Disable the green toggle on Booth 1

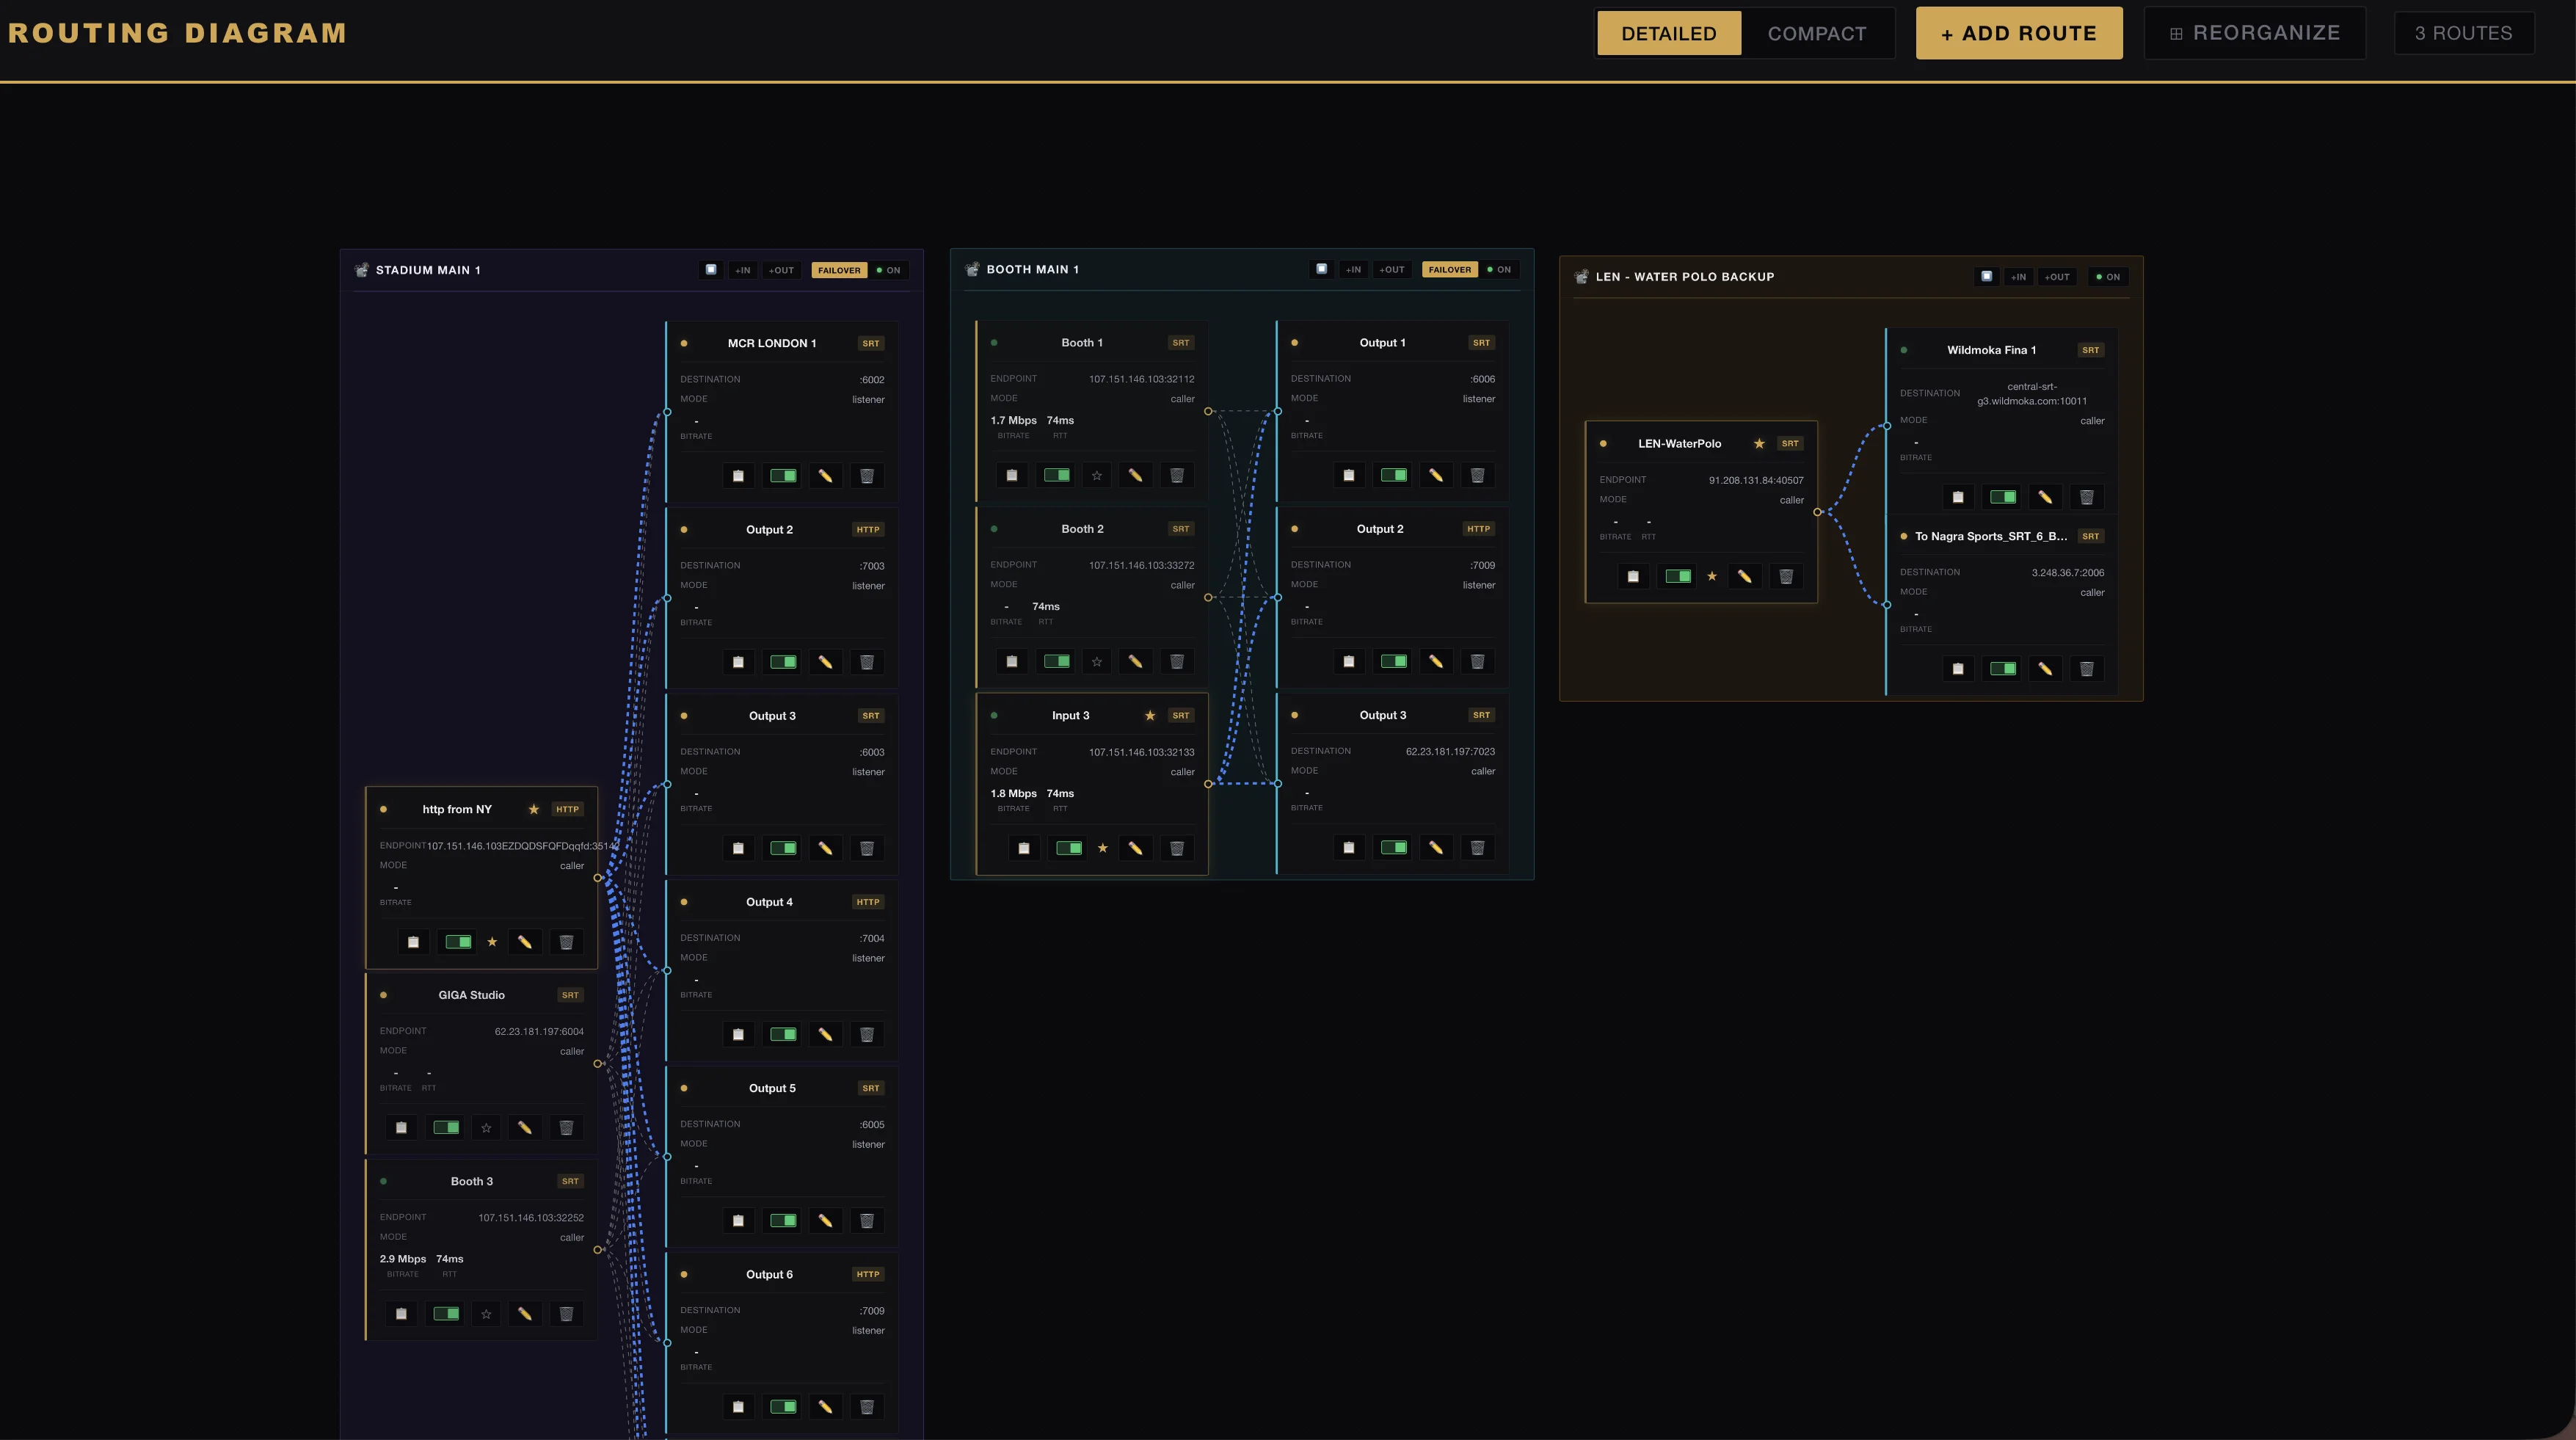[1055, 475]
